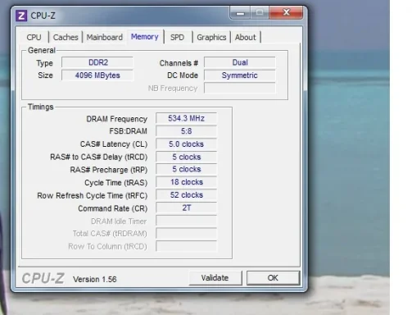Viewport: 412px width, 315px height.
Task: Click the Symmetric DC Mode field
Action: [240, 75]
